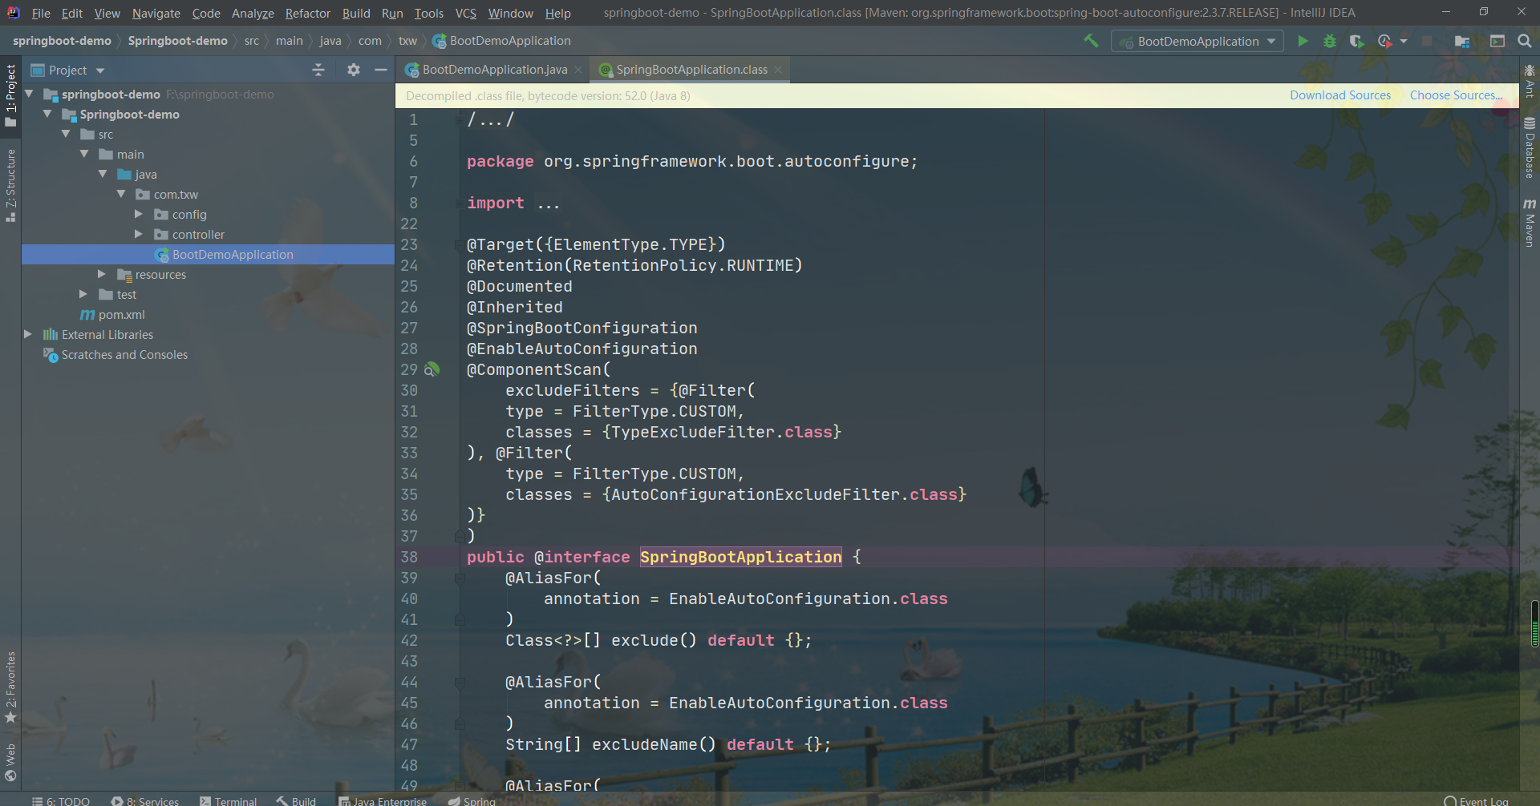Collapse the src folder
Image resolution: width=1540 pixels, height=806 pixels.
click(x=66, y=134)
